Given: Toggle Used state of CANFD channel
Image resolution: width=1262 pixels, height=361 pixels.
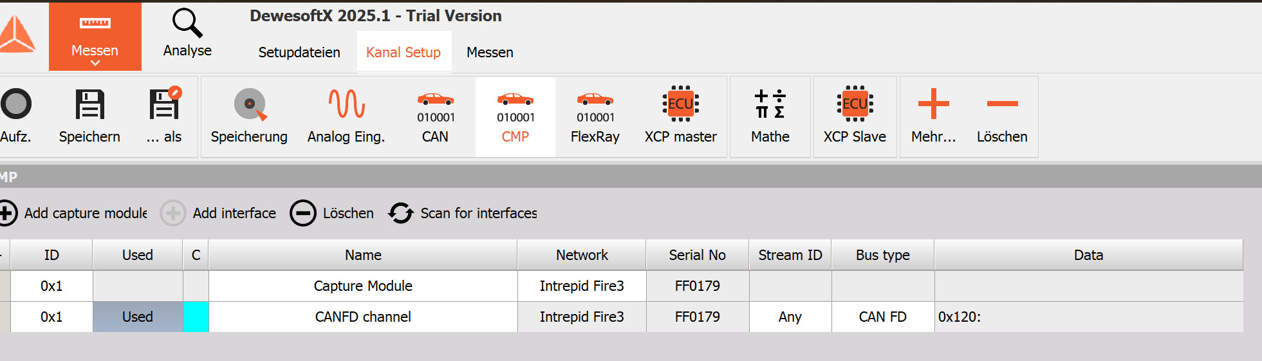Looking at the screenshot, I should [138, 317].
